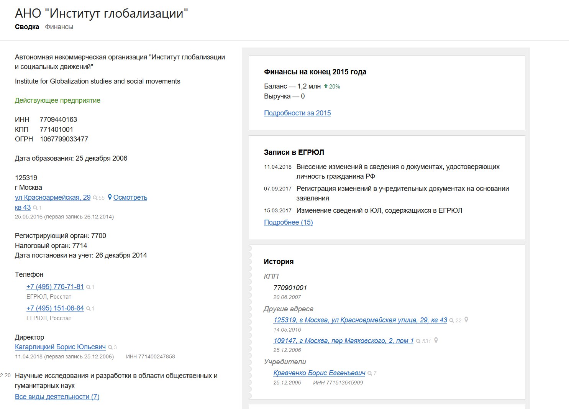
Task: Click search icon beside phone 151-06-84
Action: coord(88,309)
